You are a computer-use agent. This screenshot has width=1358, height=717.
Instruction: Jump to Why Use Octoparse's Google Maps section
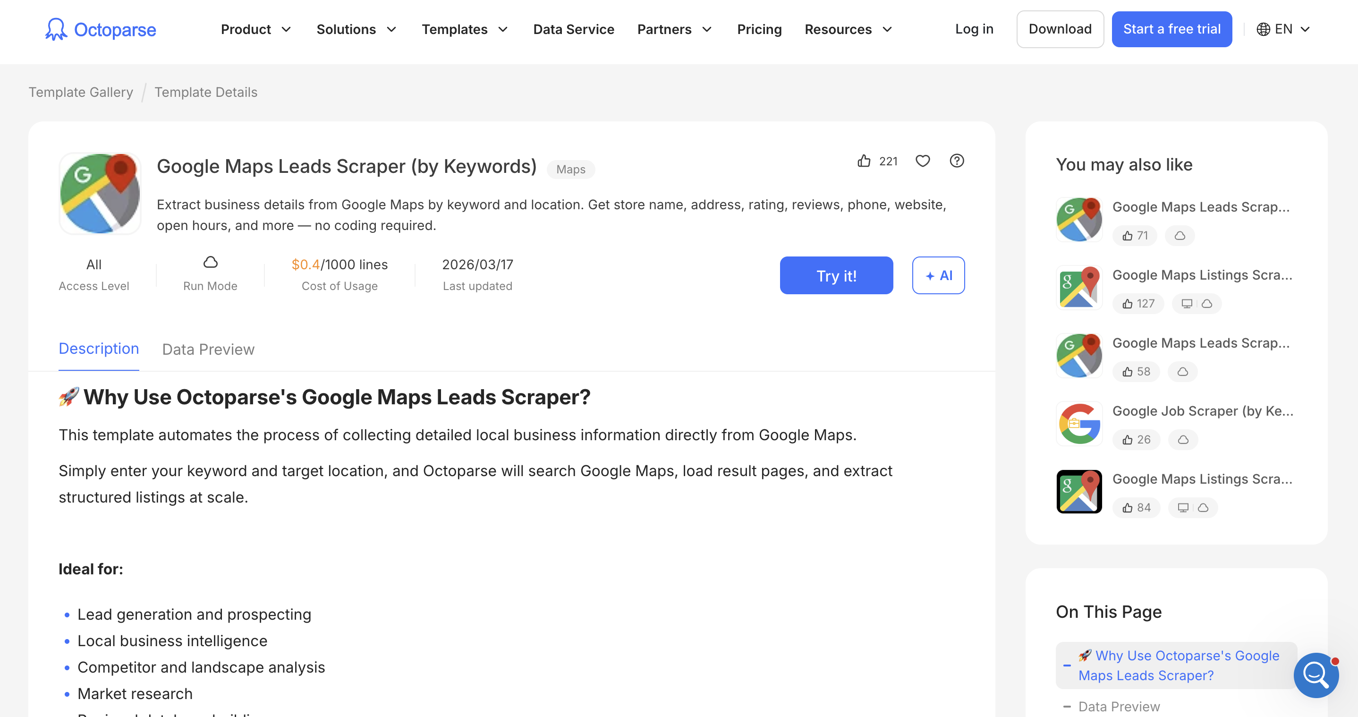click(1176, 666)
